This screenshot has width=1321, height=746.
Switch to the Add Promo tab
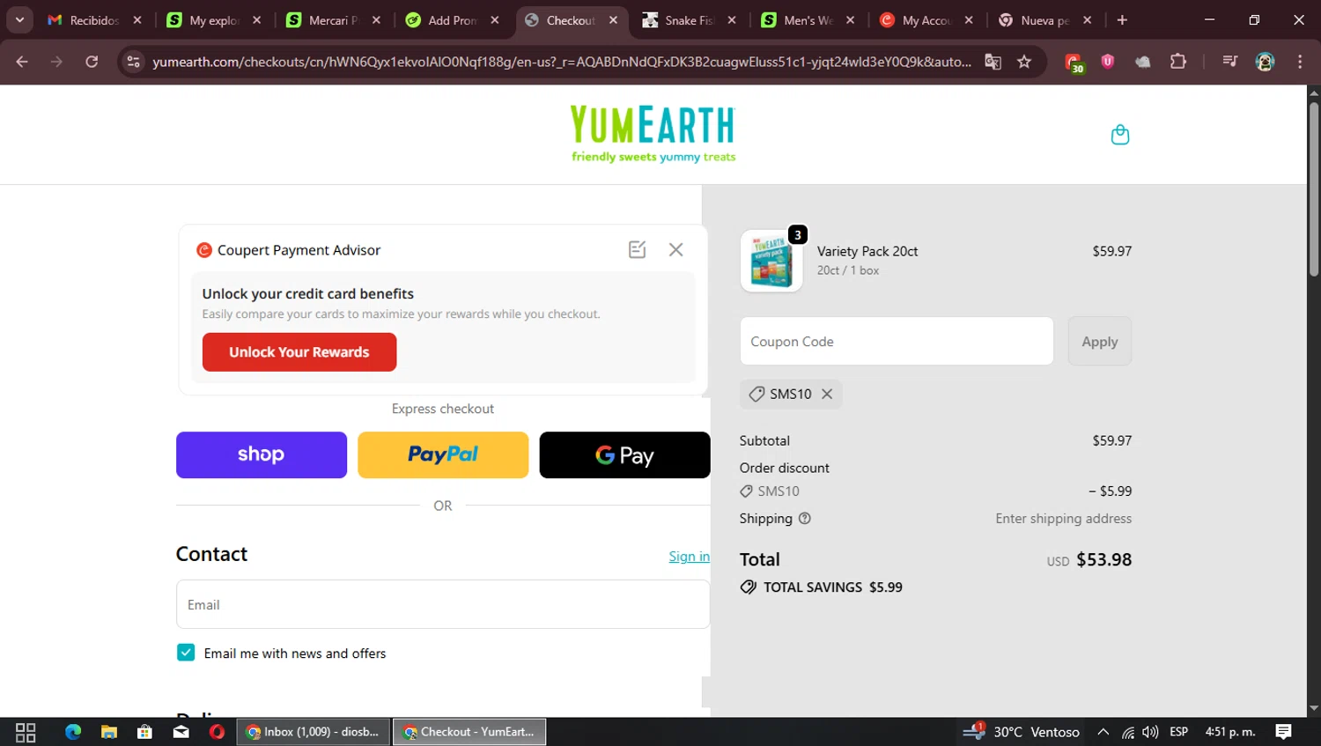tap(452, 20)
